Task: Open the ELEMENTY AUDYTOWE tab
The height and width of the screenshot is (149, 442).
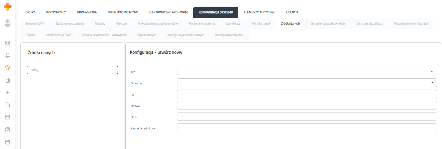Action: coord(259,12)
